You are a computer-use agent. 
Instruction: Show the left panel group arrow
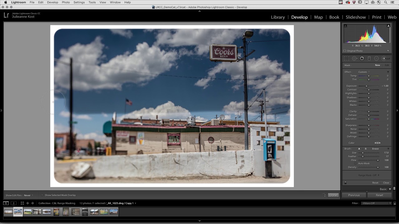pyautogui.click(x=1, y=110)
